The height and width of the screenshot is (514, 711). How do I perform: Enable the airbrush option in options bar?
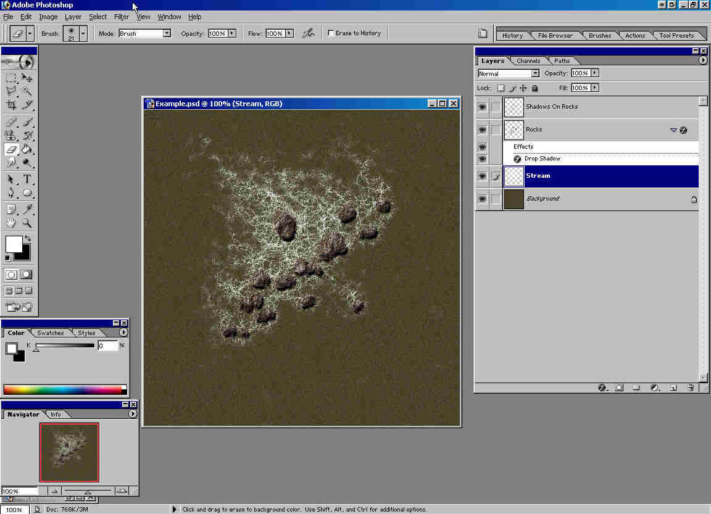click(x=308, y=33)
